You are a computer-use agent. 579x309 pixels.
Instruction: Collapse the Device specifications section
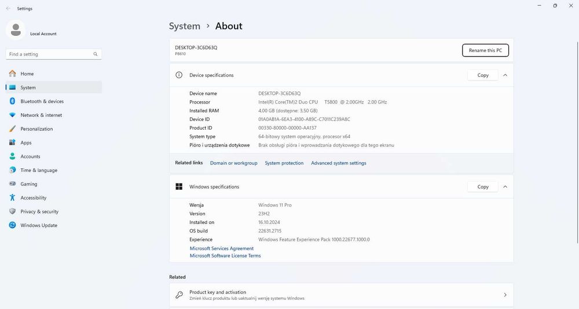pyautogui.click(x=505, y=75)
